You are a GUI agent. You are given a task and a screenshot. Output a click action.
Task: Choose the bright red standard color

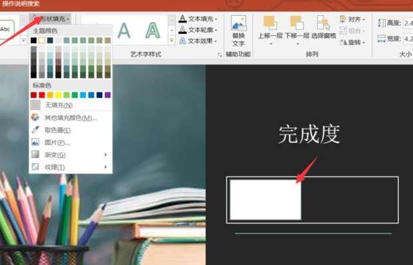pyautogui.click(x=42, y=95)
